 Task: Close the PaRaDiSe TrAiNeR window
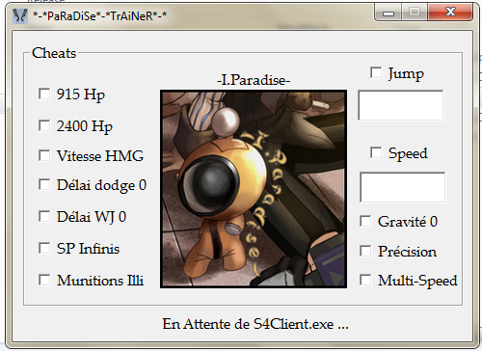point(450,13)
